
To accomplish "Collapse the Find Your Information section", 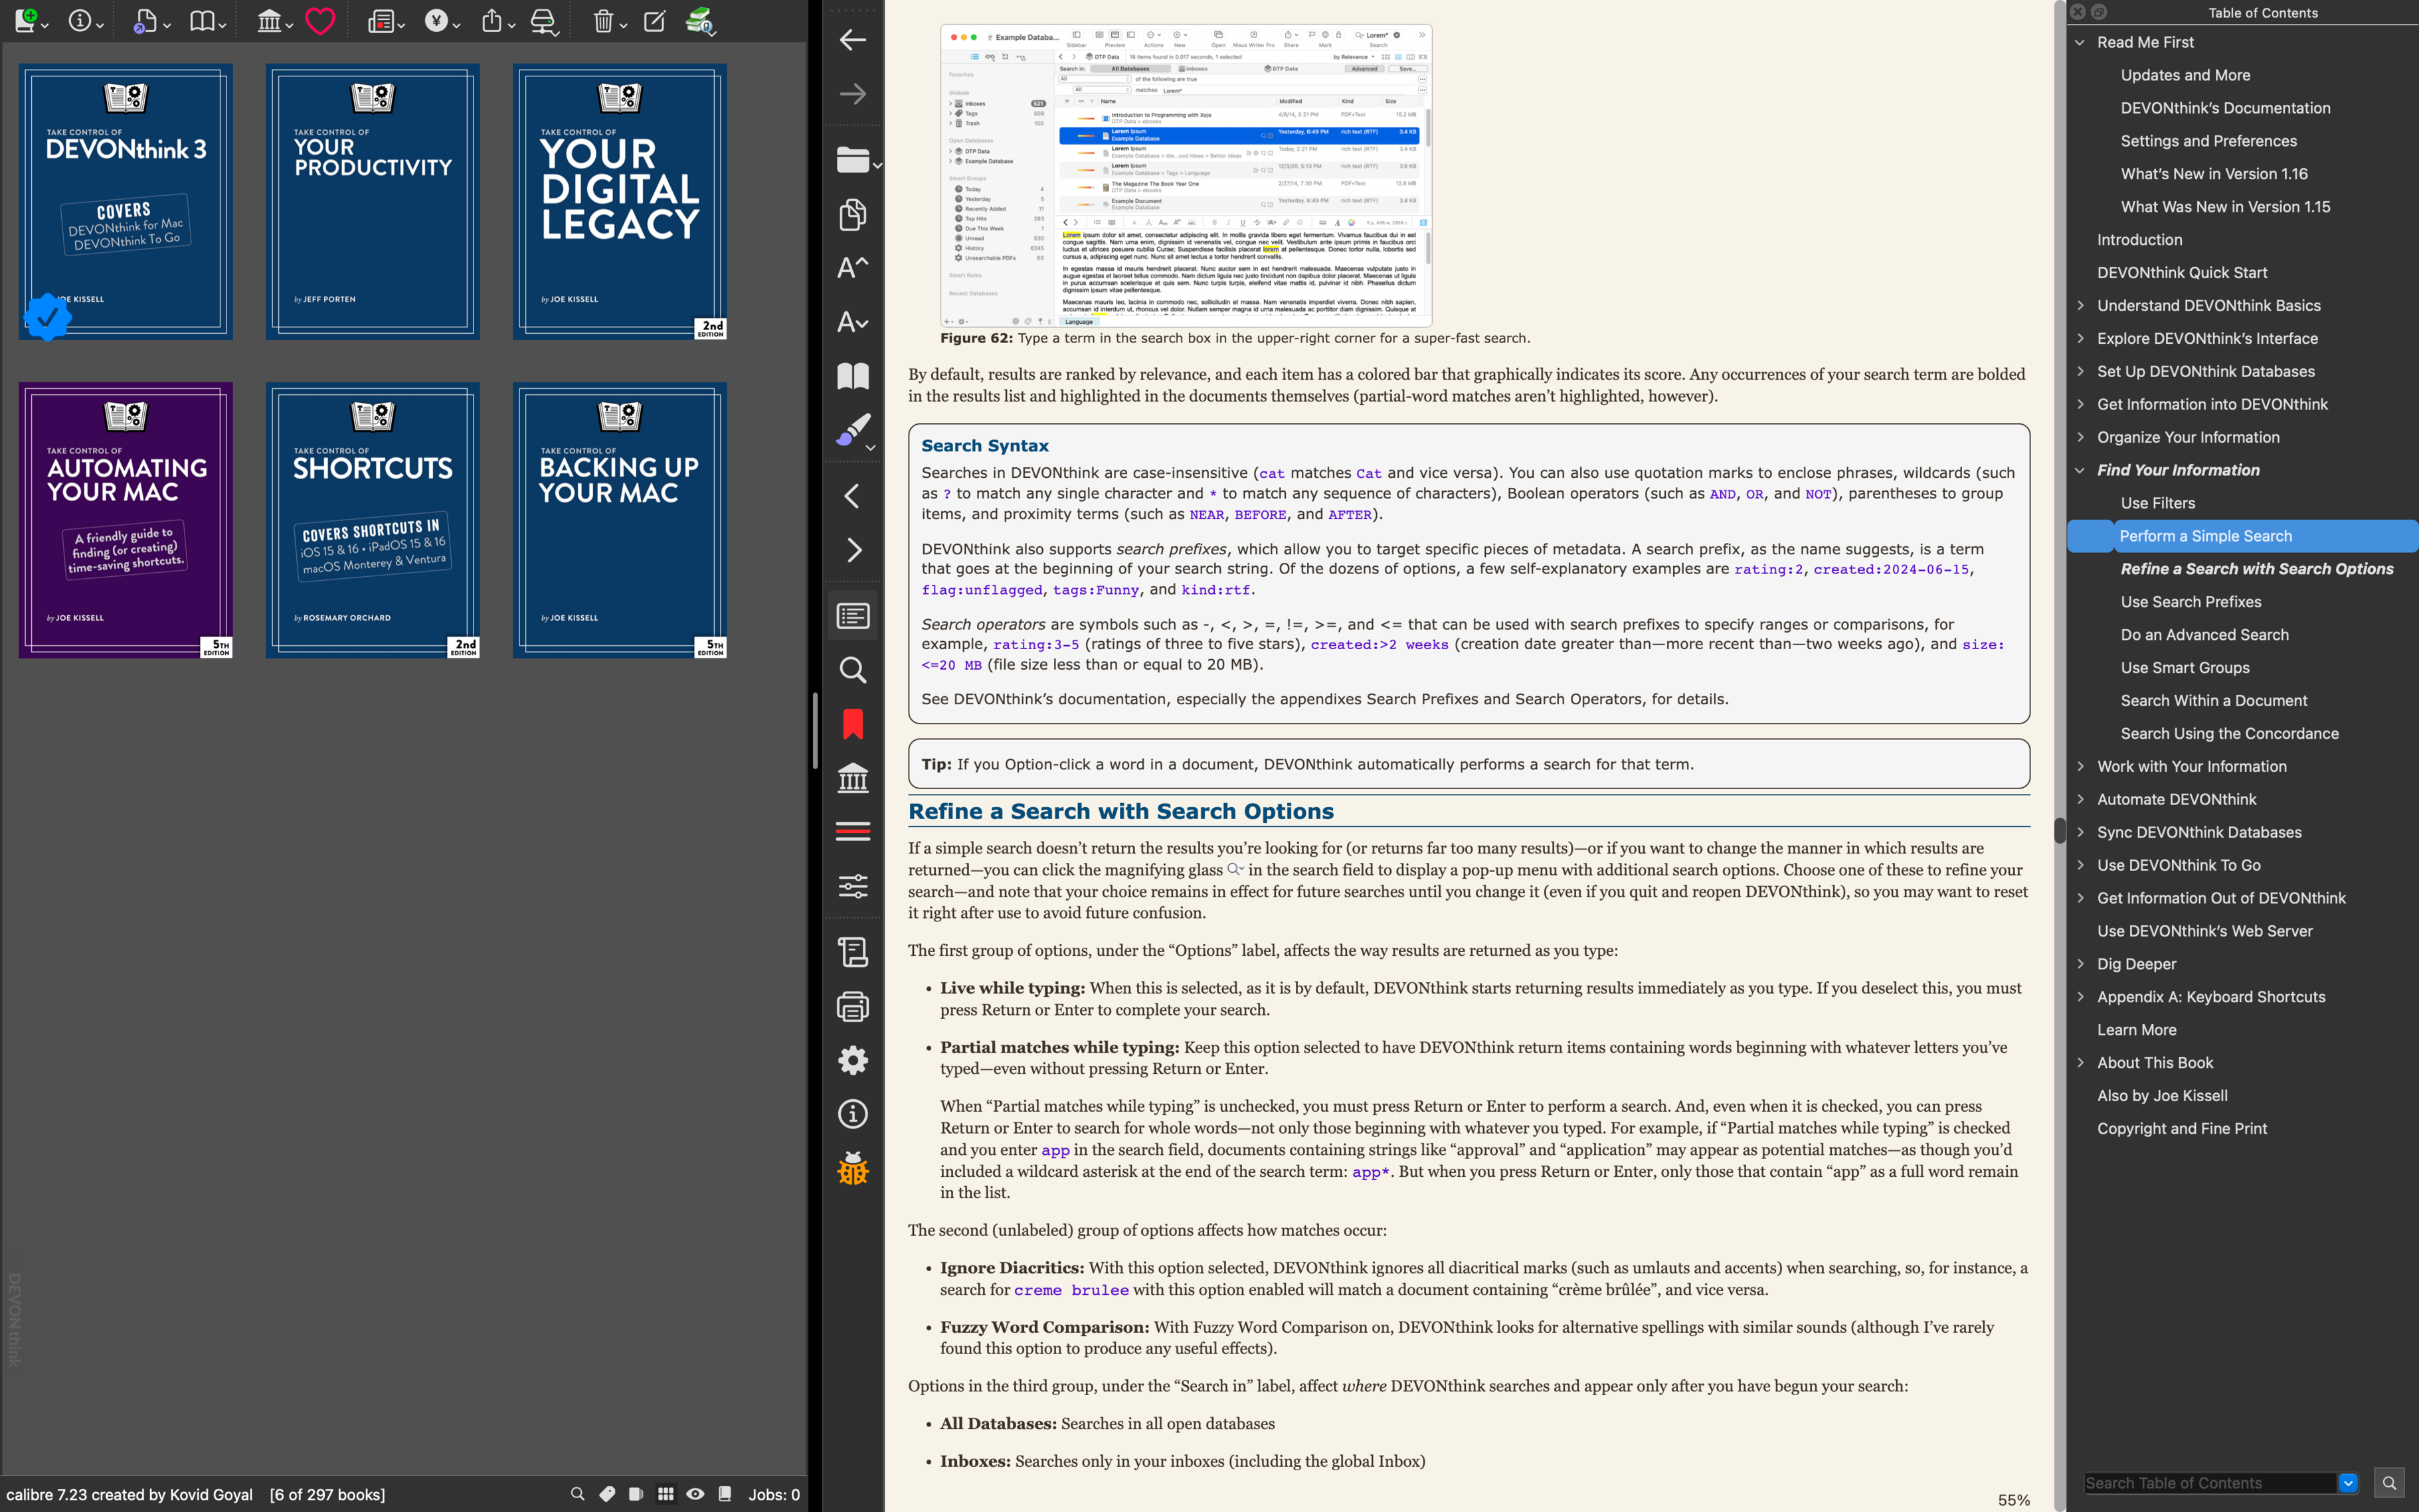I will 2080,470.
